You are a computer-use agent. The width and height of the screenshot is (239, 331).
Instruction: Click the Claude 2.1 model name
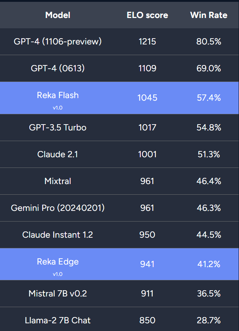(58, 154)
